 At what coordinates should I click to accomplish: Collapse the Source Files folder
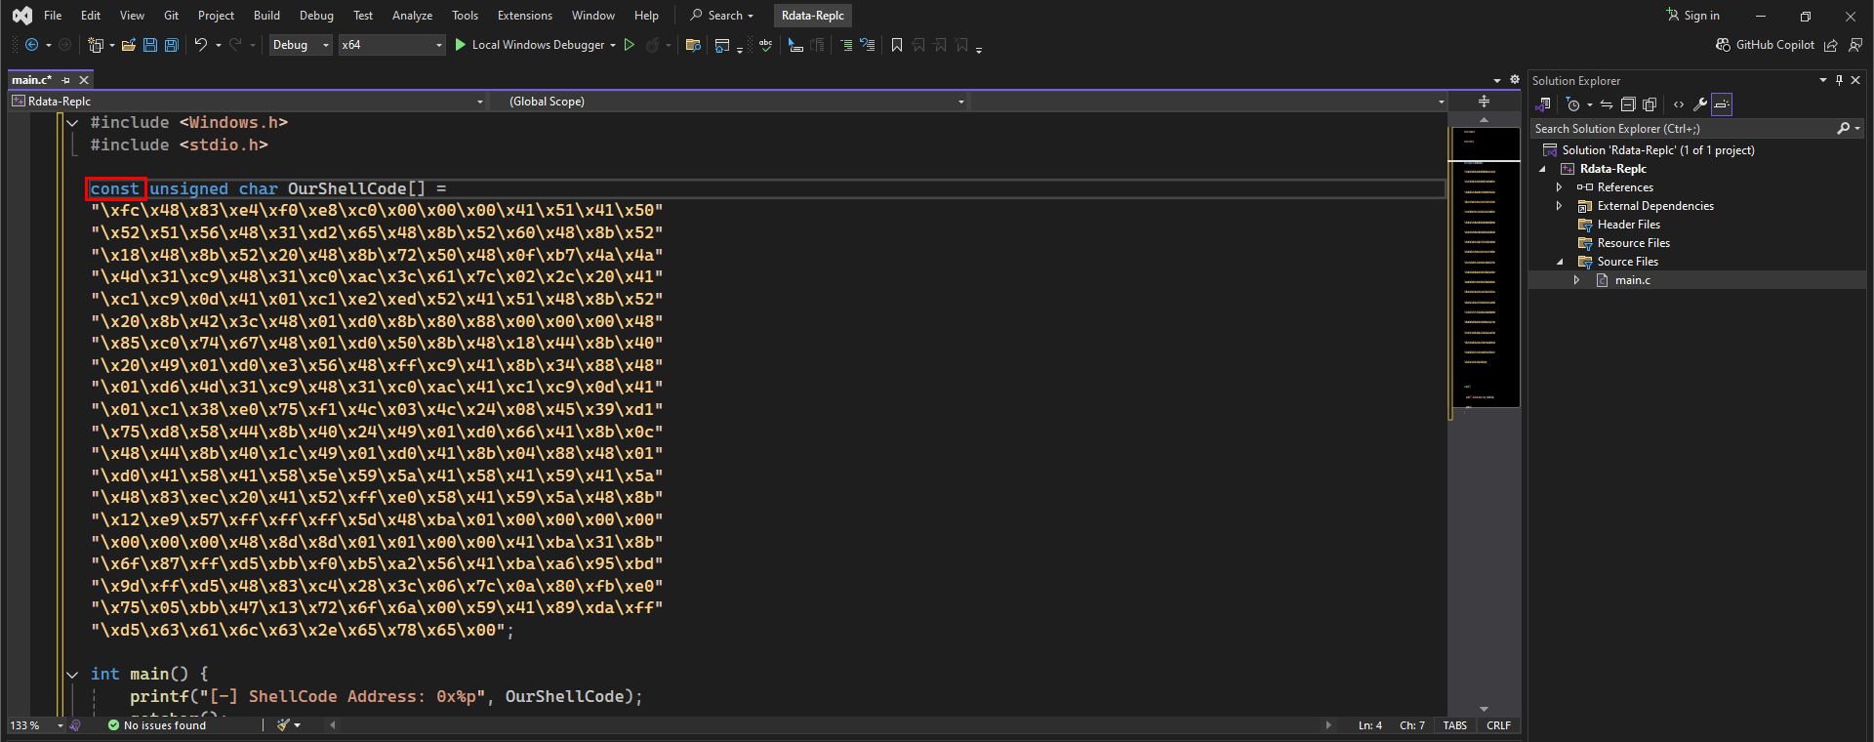[1559, 262]
